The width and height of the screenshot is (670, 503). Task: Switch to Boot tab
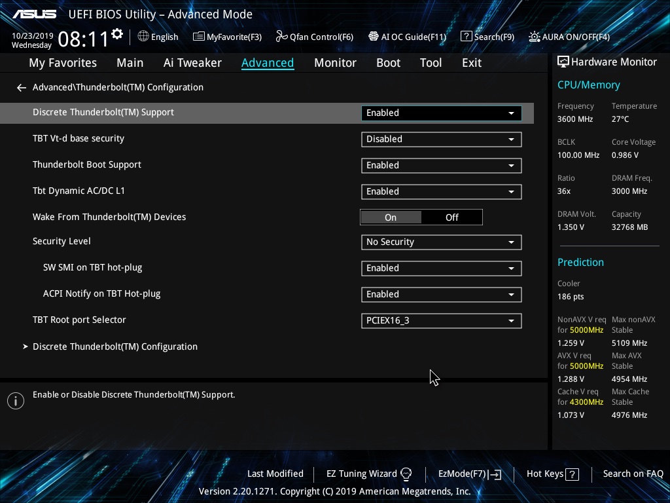tap(388, 63)
